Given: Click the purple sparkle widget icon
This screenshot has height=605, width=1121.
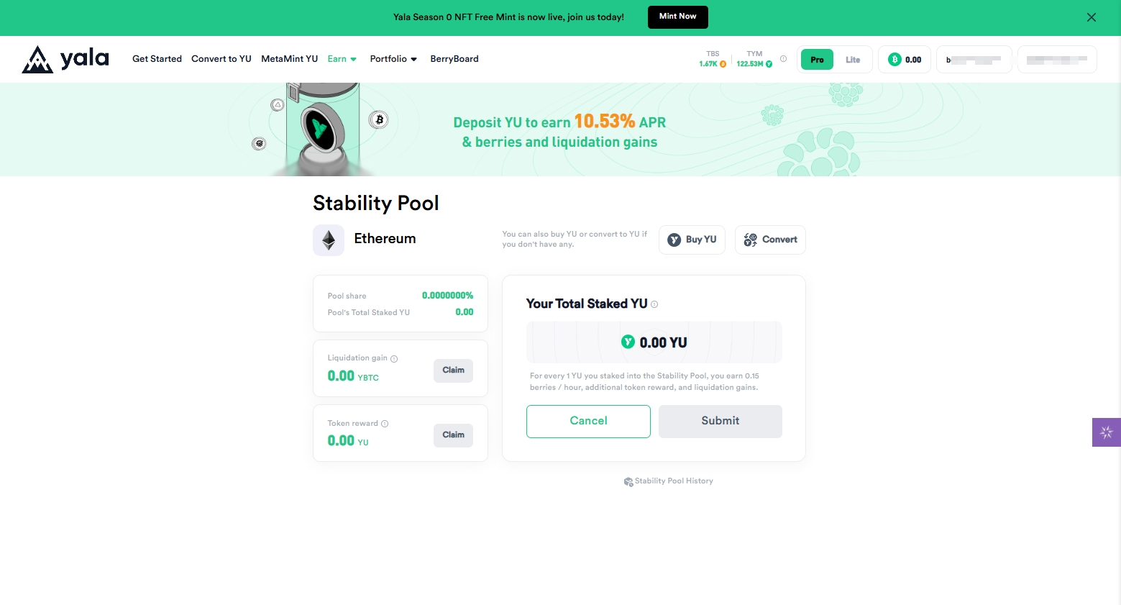Looking at the screenshot, I should [1106, 432].
